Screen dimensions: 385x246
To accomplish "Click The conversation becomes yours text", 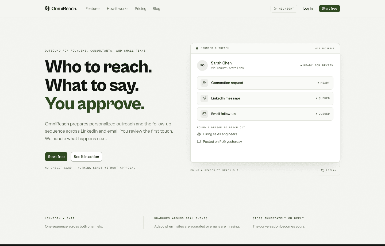I will click(279, 226).
